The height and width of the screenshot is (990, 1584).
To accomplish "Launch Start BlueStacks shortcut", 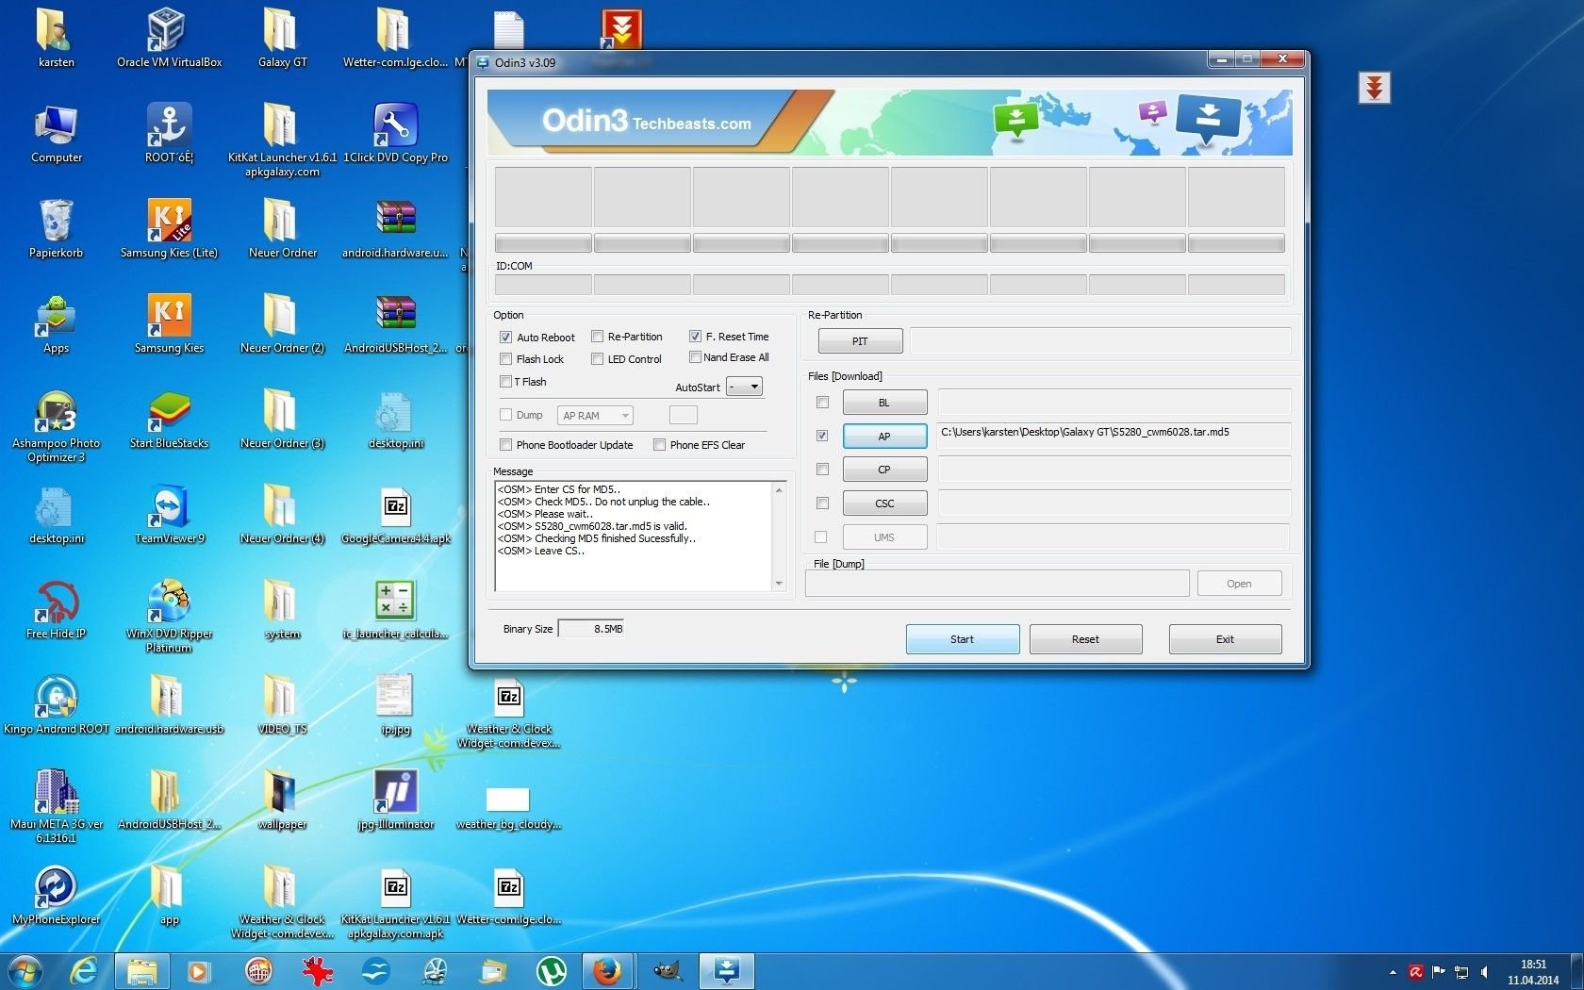I will tap(169, 419).
